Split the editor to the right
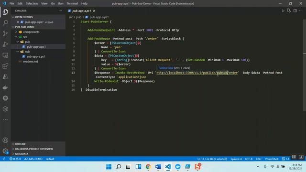 [295, 11]
